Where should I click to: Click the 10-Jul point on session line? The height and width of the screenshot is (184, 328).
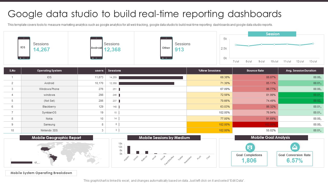point(274,44)
